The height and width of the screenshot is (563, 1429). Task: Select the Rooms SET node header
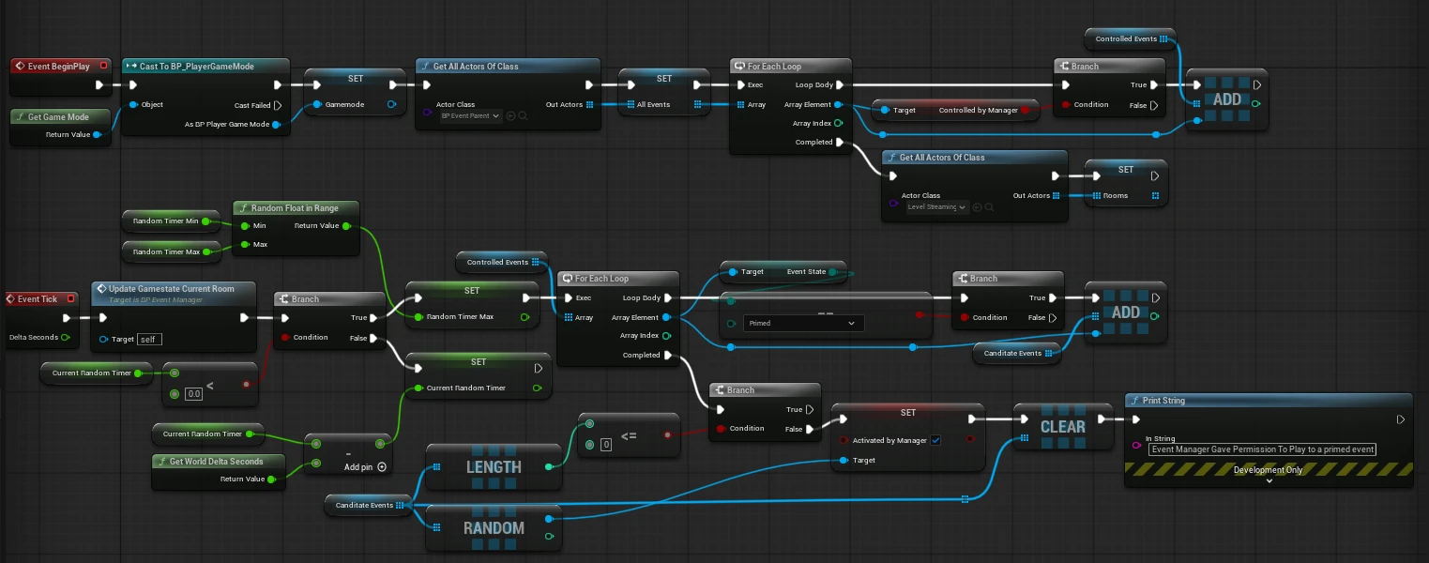click(x=1126, y=170)
